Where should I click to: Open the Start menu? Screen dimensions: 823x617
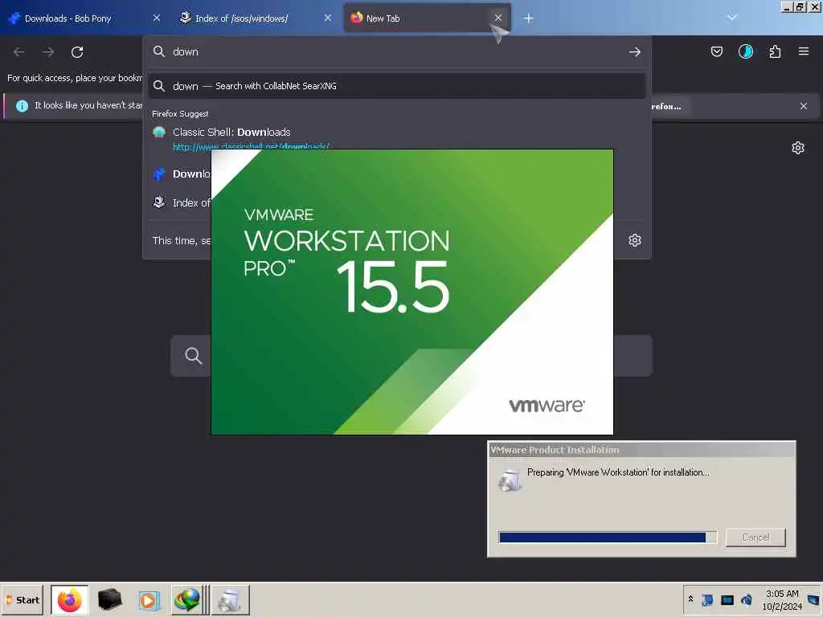click(23, 599)
